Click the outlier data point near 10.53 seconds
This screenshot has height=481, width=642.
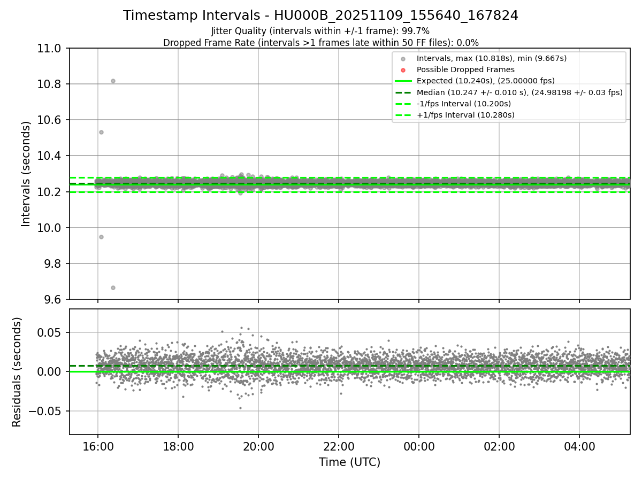pos(101,132)
